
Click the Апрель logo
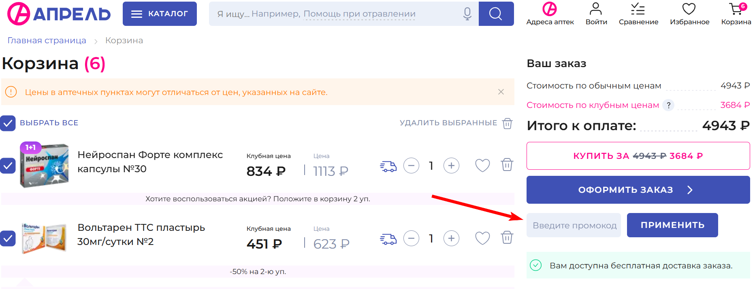pyautogui.click(x=59, y=14)
